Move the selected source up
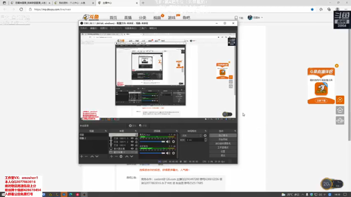The height and width of the screenshot is (197, 351). [x=127, y=157]
